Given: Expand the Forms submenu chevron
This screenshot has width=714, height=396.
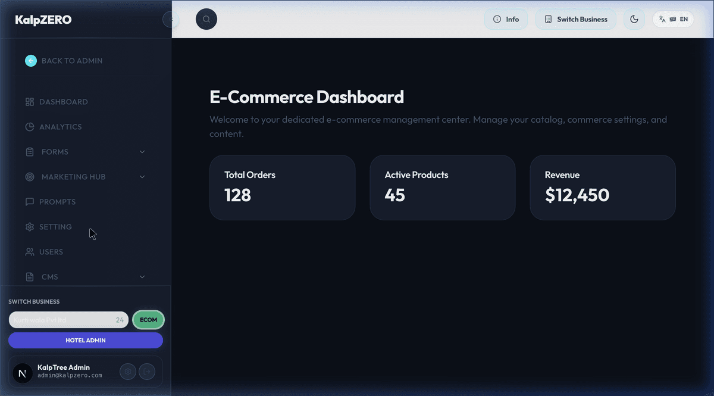Looking at the screenshot, I should [x=142, y=152].
